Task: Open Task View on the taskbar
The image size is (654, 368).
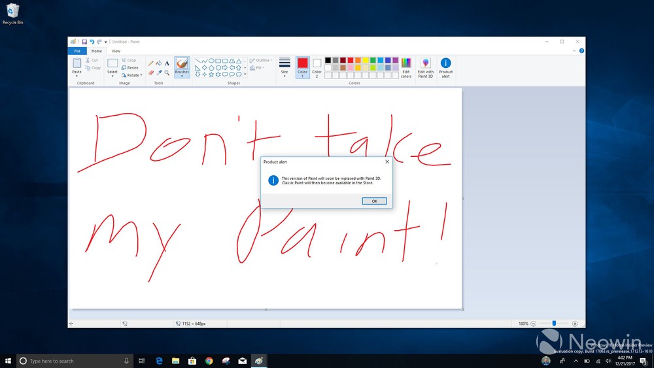Action: point(141,361)
